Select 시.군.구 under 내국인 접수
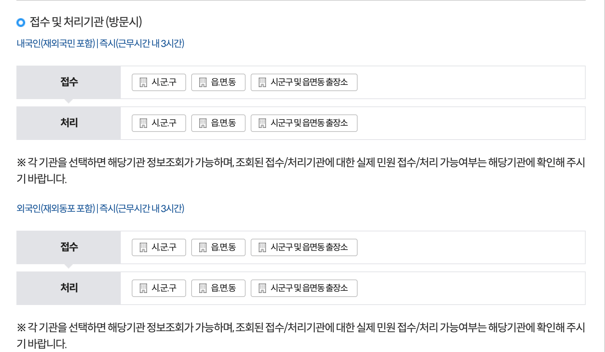The image size is (605, 352). tap(158, 83)
